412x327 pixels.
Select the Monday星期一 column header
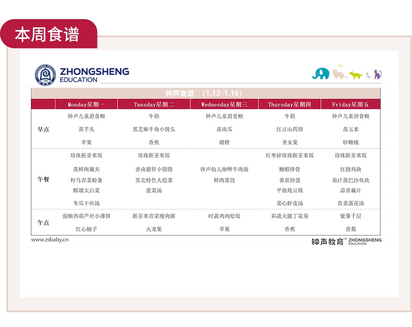click(86, 105)
